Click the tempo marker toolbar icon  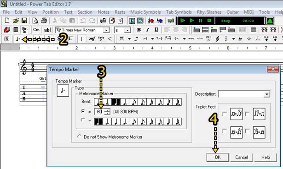[x=18, y=39]
